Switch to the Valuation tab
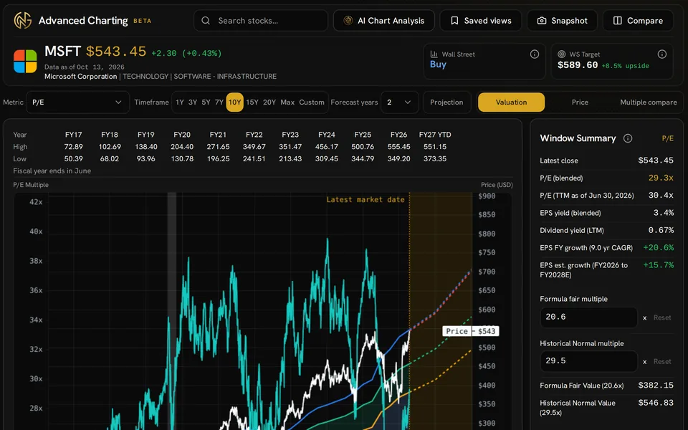The width and height of the screenshot is (688, 430). coord(511,102)
